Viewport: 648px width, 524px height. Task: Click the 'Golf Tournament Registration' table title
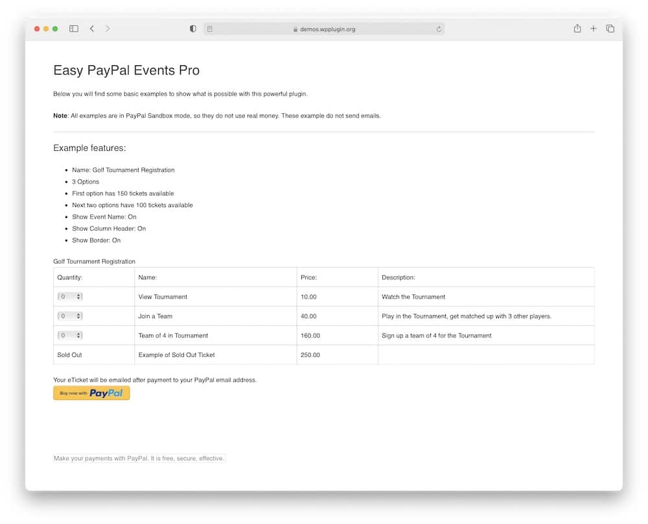tap(94, 261)
